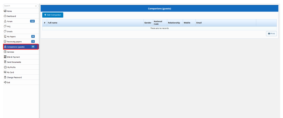Viewport: 283px width, 118px height.
Task: Select the Bills & Payment icon
Action: point(5,57)
